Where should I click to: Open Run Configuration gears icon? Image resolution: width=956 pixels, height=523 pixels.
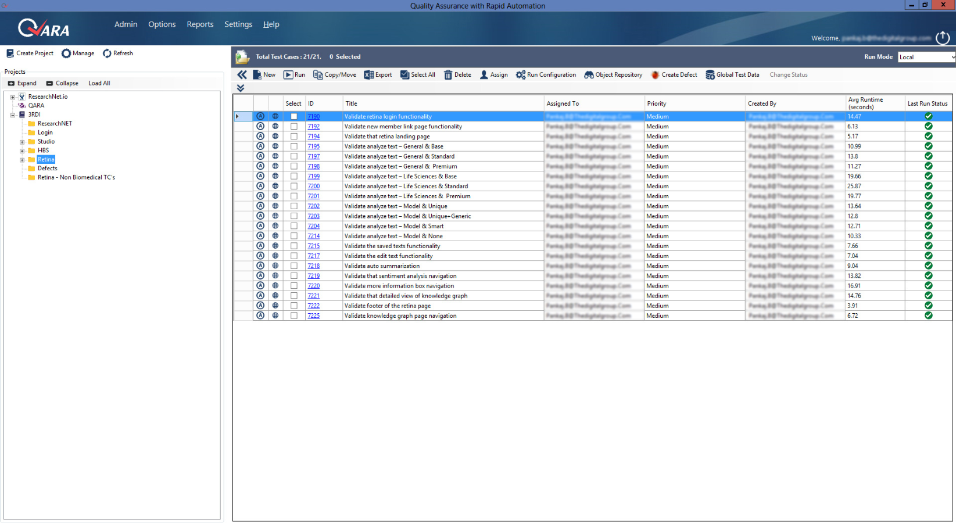pyautogui.click(x=521, y=75)
